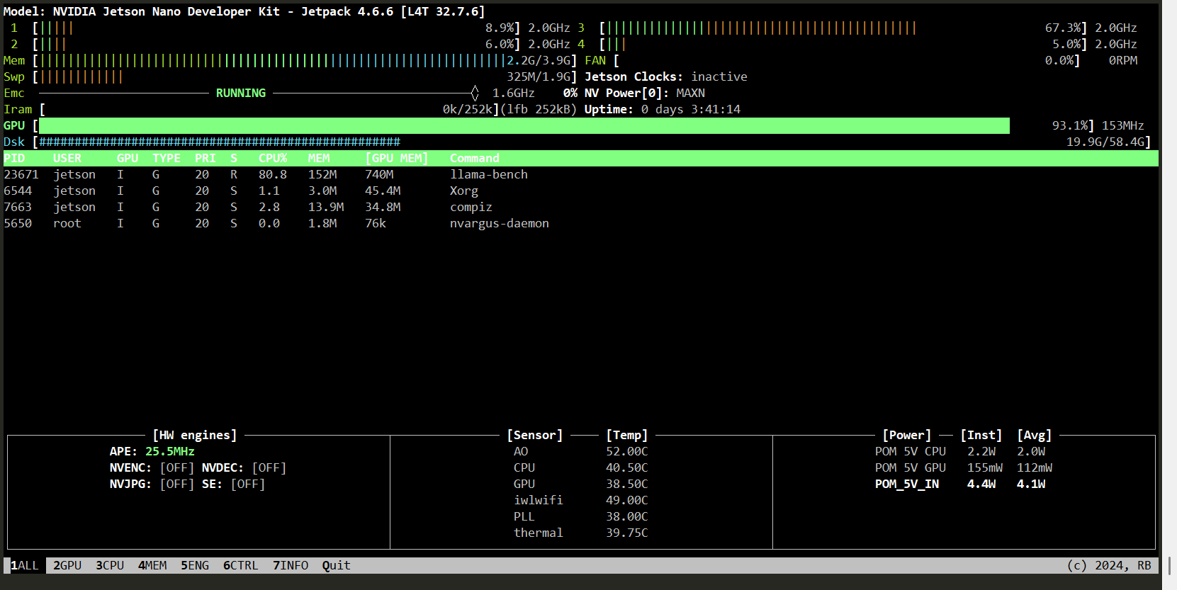This screenshot has width=1177, height=590.
Task: Click the FAN 0.0% reading
Action: (x=1059, y=61)
